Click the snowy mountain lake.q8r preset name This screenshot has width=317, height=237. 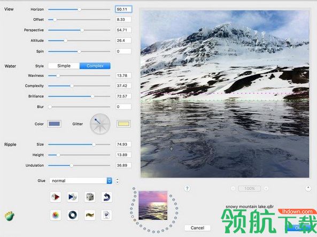tap(250, 207)
